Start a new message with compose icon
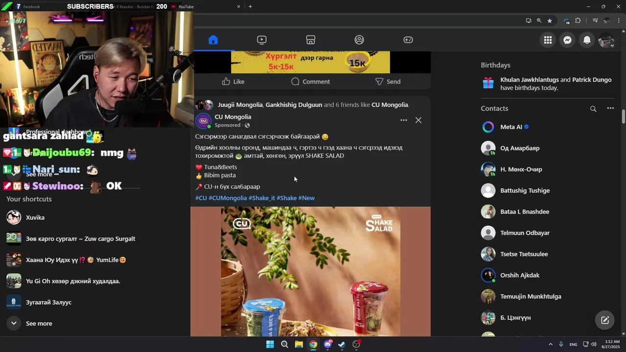The width and height of the screenshot is (626, 352). pyautogui.click(x=605, y=320)
